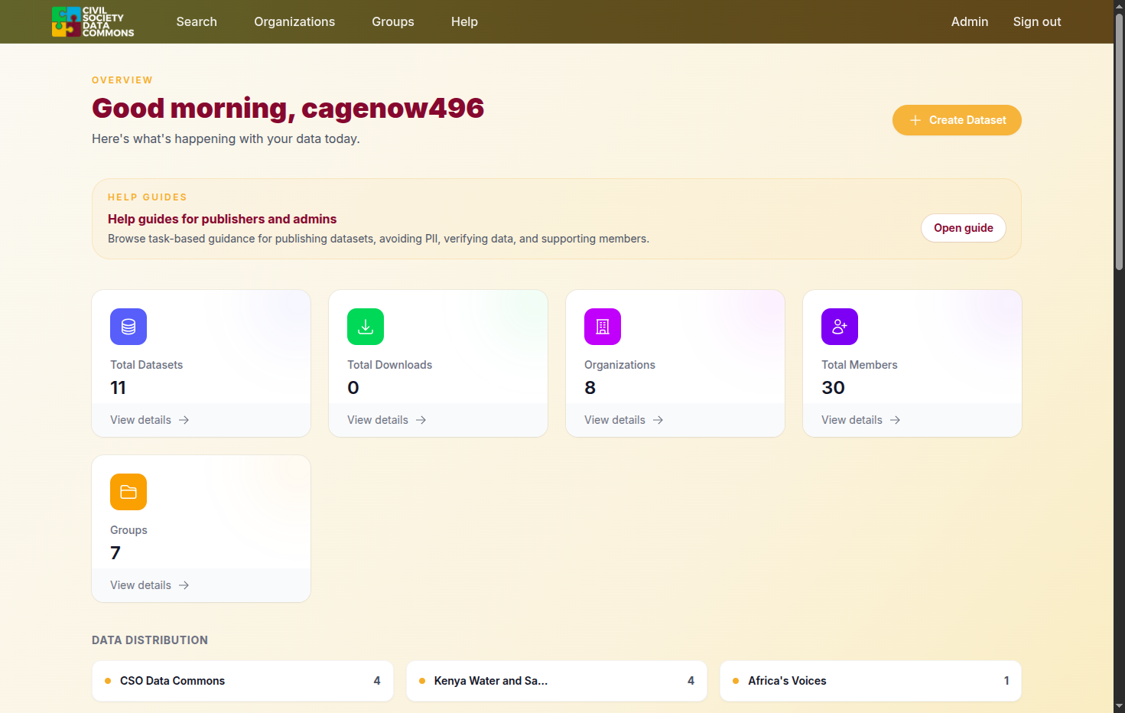The width and height of the screenshot is (1125, 713).
Task: View details for Total Datasets
Action: 150,420
